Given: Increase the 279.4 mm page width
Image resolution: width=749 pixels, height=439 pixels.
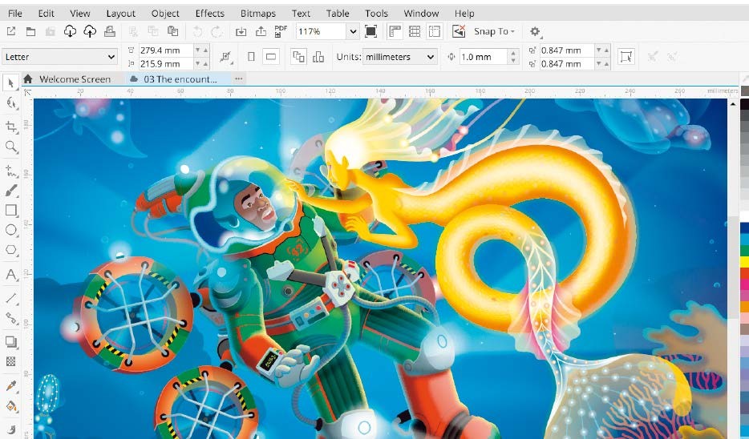Looking at the screenshot, I should tap(206, 50).
